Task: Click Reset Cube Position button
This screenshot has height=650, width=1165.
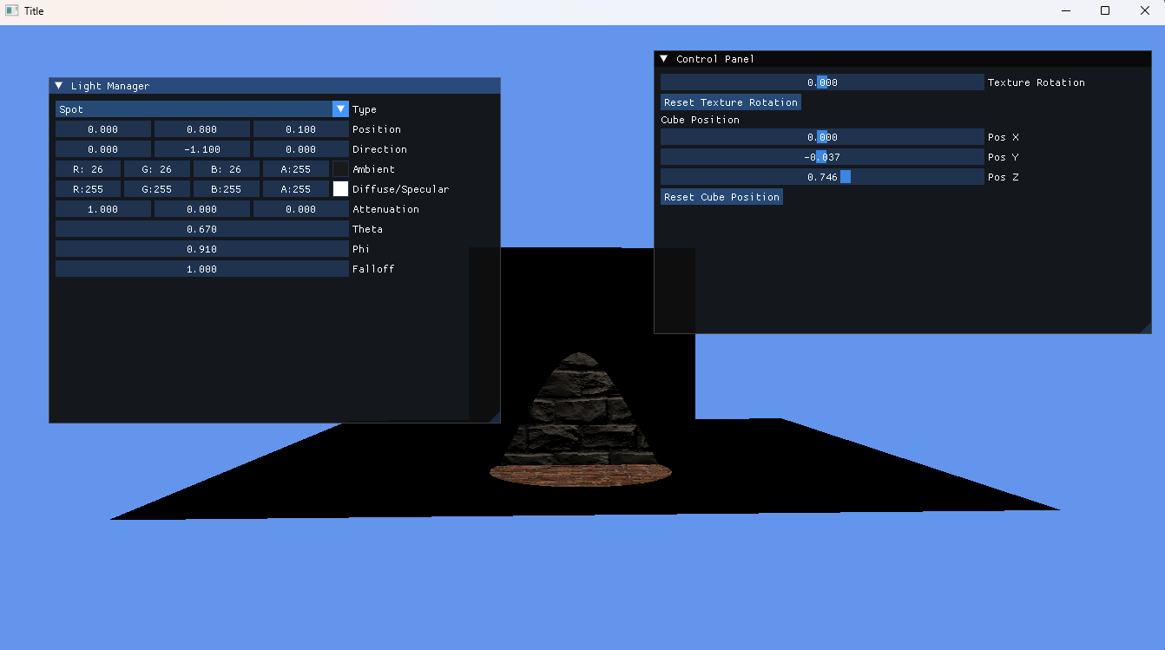Action: point(721,197)
